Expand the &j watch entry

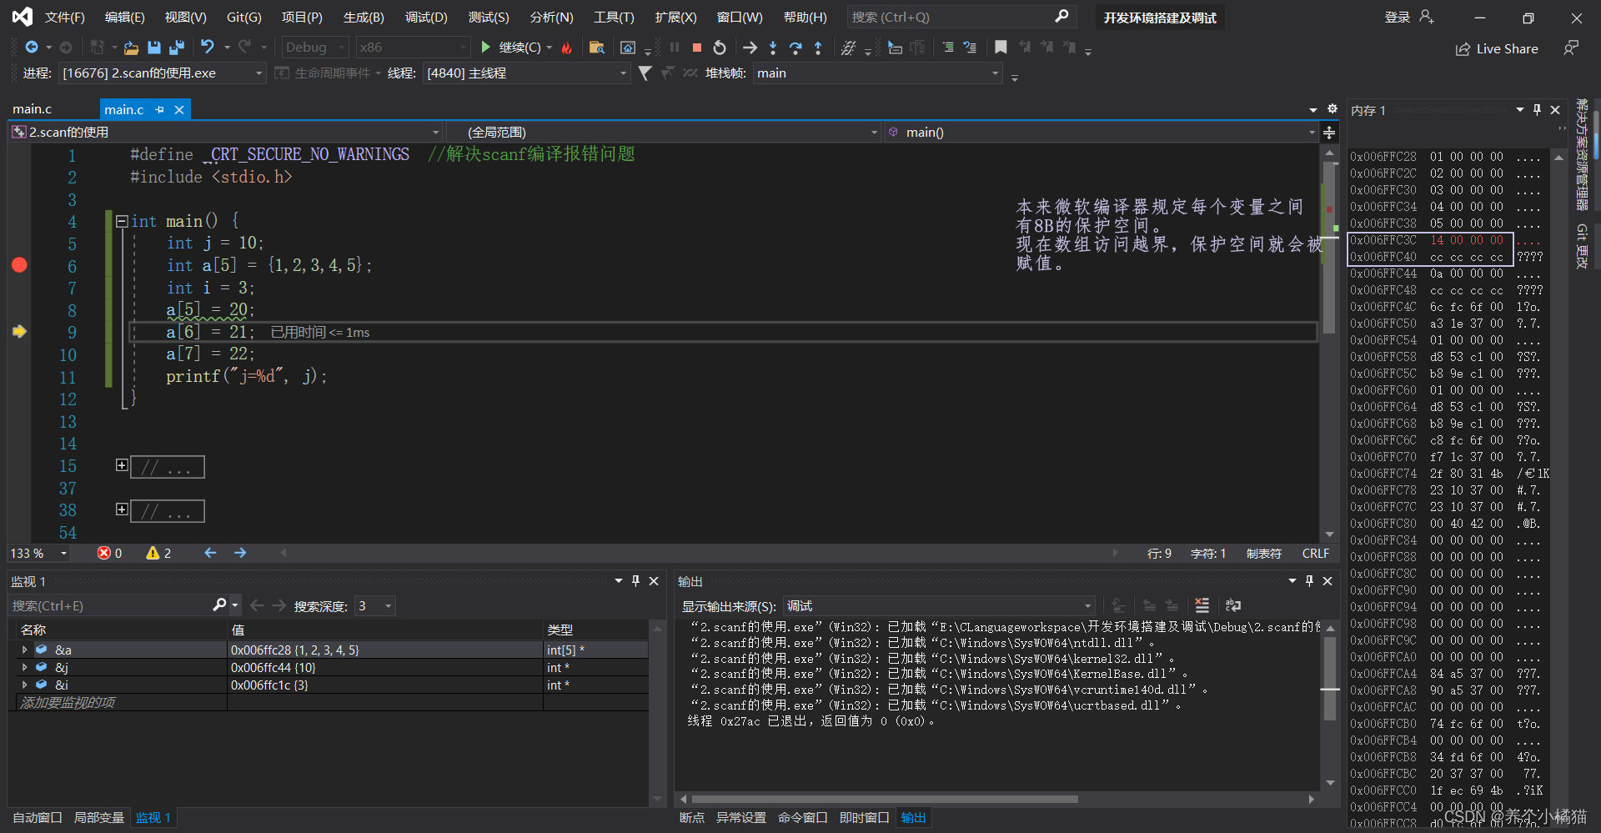24,667
